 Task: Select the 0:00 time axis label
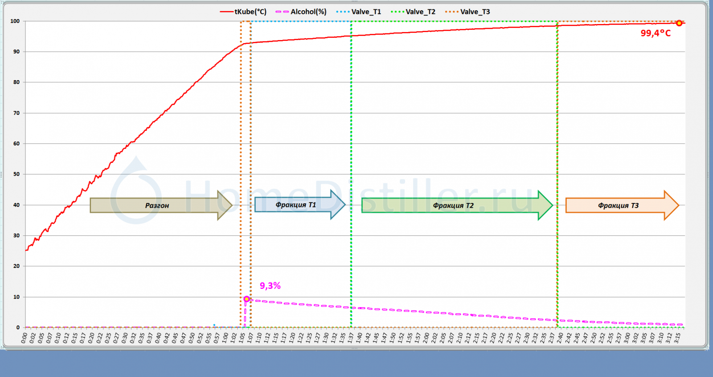(x=25, y=338)
